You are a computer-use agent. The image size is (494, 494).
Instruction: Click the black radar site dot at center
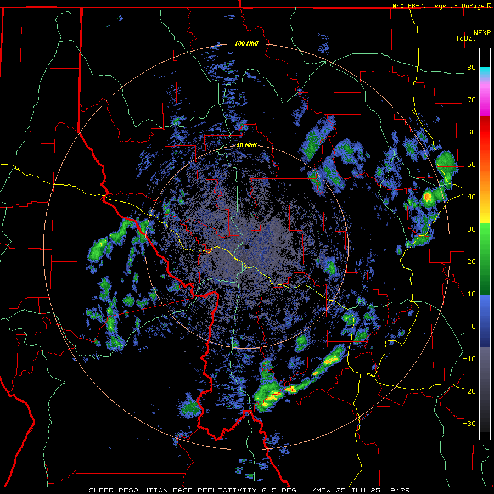[x=246, y=246]
